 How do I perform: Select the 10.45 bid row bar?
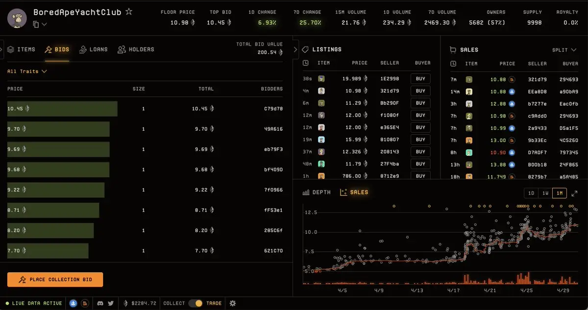62,109
